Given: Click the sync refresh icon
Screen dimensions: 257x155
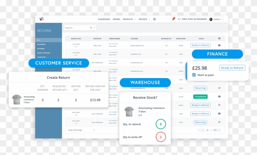Looking at the screenshot, I should click(179, 19).
